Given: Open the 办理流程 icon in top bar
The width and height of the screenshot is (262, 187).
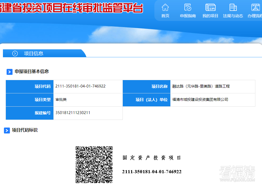Looking at the screenshot, I should click(255, 7).
